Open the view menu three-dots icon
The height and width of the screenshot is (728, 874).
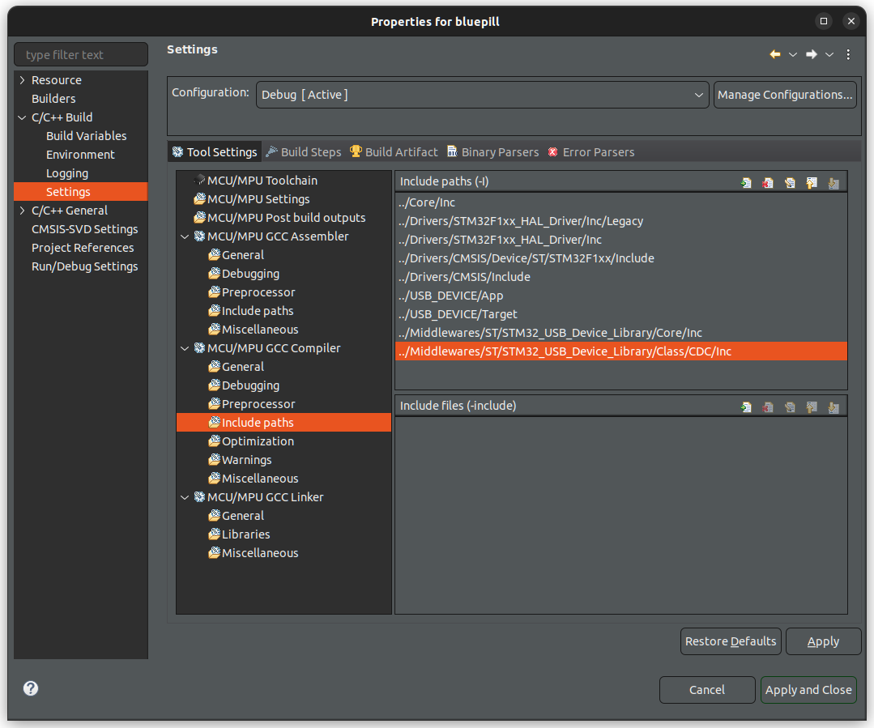pyautogui.click(x=848, y=54)
